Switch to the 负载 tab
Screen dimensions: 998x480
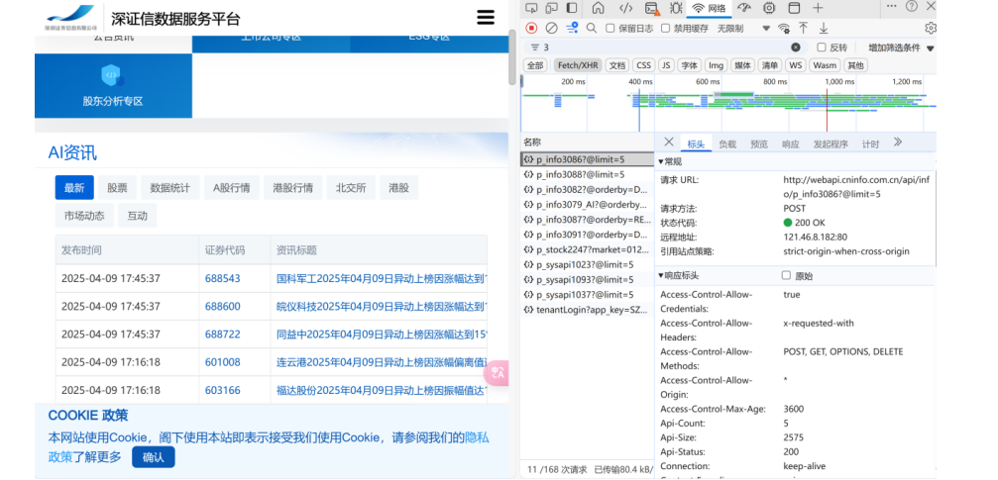(727, 144)
